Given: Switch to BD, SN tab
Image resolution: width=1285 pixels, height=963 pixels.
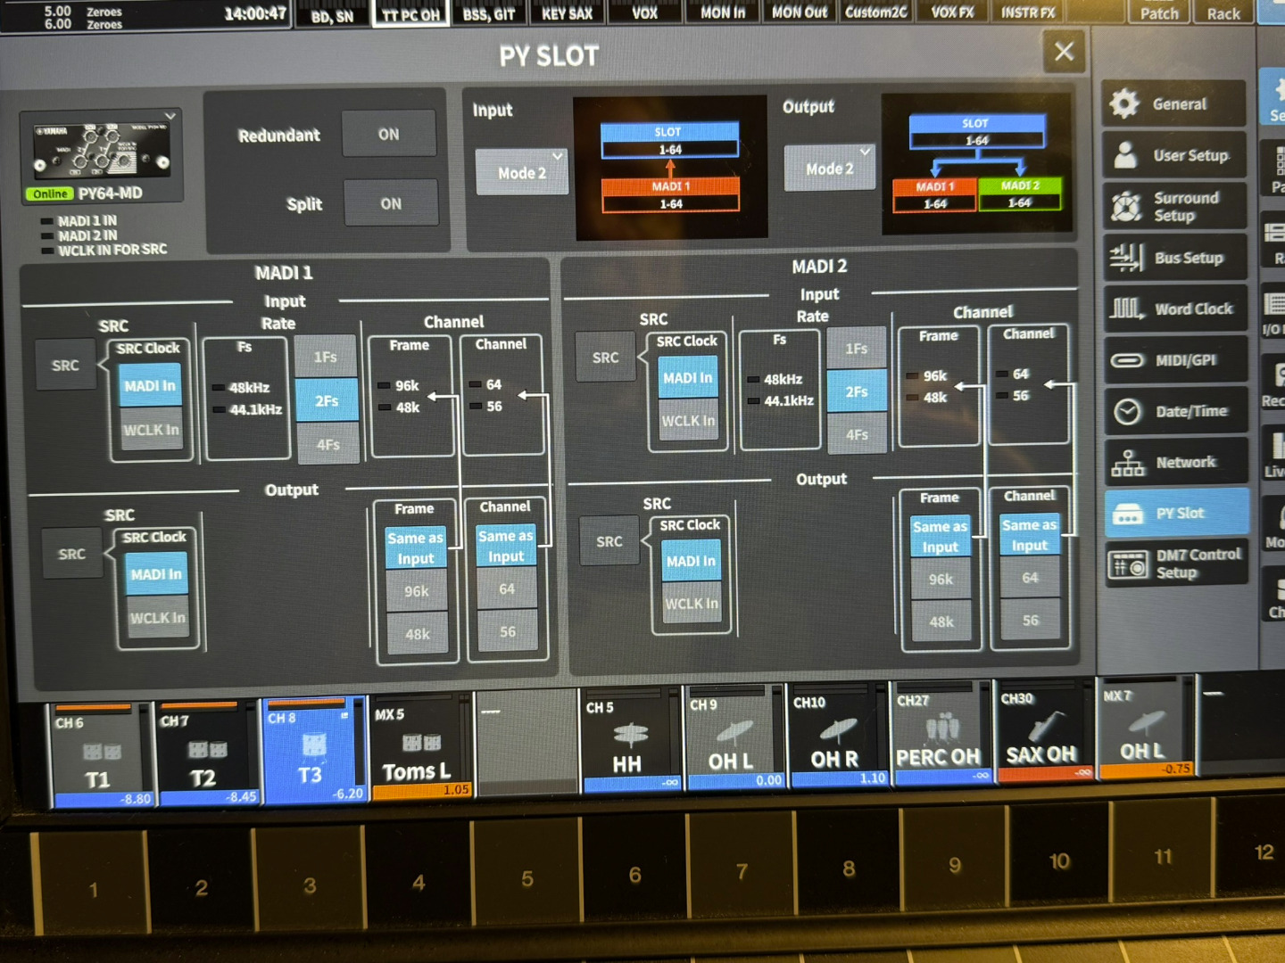Looking at the screenshot, I should point(332,16).
